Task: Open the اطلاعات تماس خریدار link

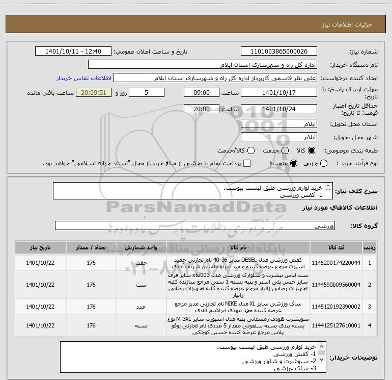Action: [x=84, y=78]
